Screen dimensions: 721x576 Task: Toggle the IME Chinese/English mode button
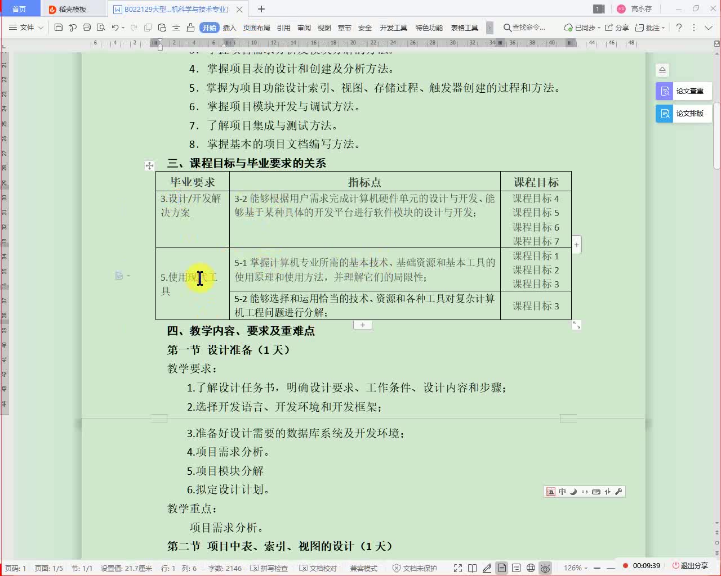(562, 492)
